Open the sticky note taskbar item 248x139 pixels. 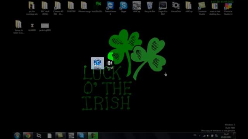(x=60, y=136)
